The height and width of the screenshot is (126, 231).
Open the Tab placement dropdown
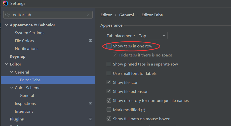[x=152, y=36]
